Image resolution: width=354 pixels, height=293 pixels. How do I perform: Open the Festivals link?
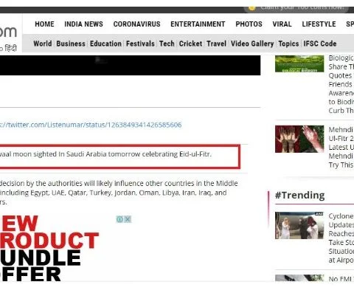[140, 44]
